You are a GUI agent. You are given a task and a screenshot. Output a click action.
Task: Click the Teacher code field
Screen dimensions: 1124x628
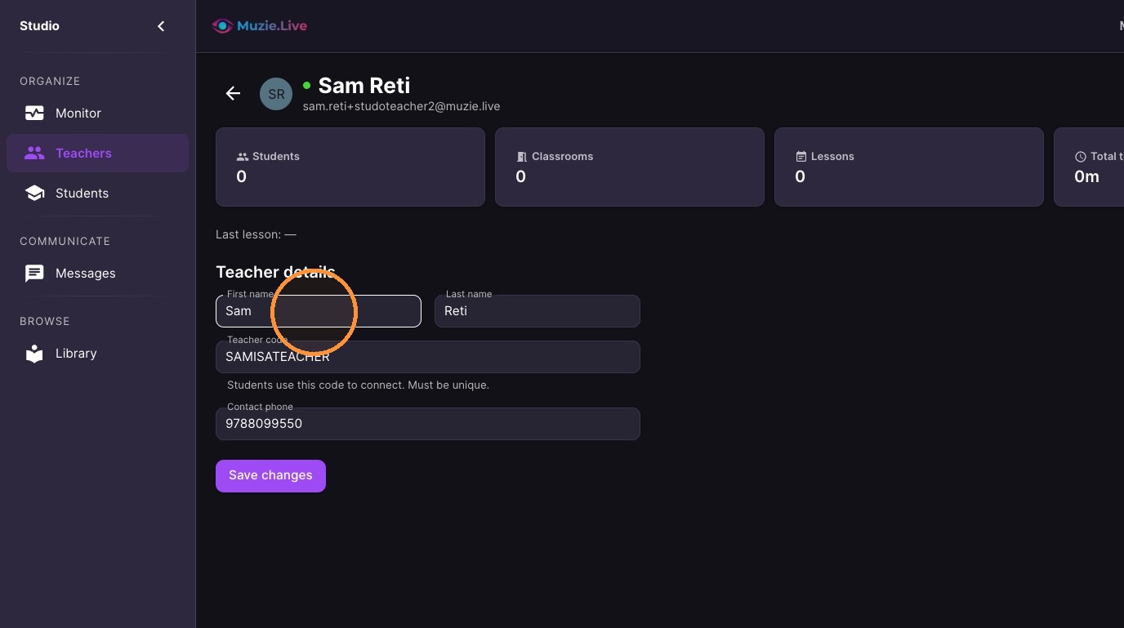tap(428, 357)
